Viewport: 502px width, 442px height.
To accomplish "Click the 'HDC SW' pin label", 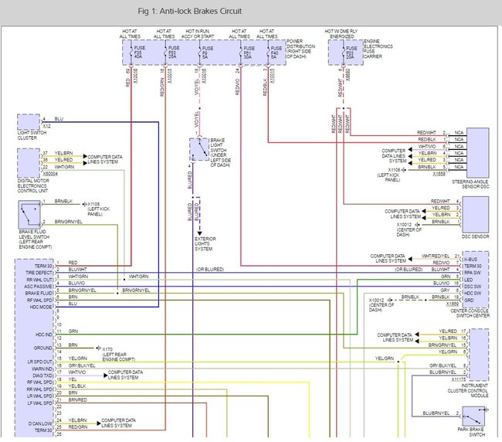I will pos(473,293).
